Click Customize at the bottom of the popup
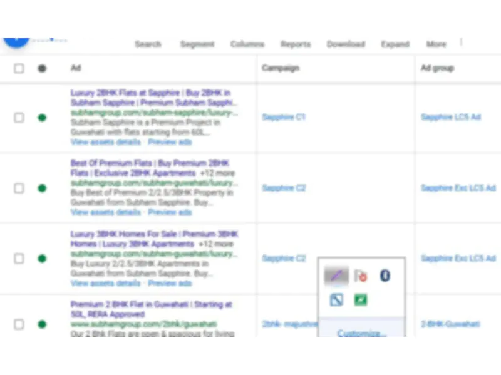501x375 pixels. click(x=361, y=333)
